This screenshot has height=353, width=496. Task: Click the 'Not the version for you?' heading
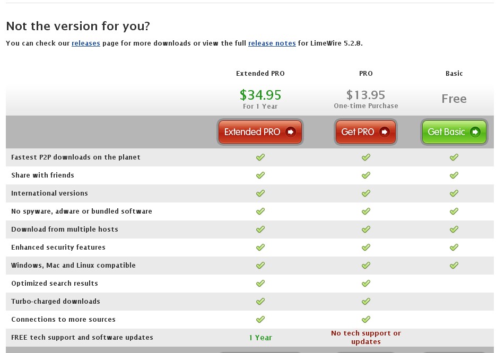click(x=78, y=26)
